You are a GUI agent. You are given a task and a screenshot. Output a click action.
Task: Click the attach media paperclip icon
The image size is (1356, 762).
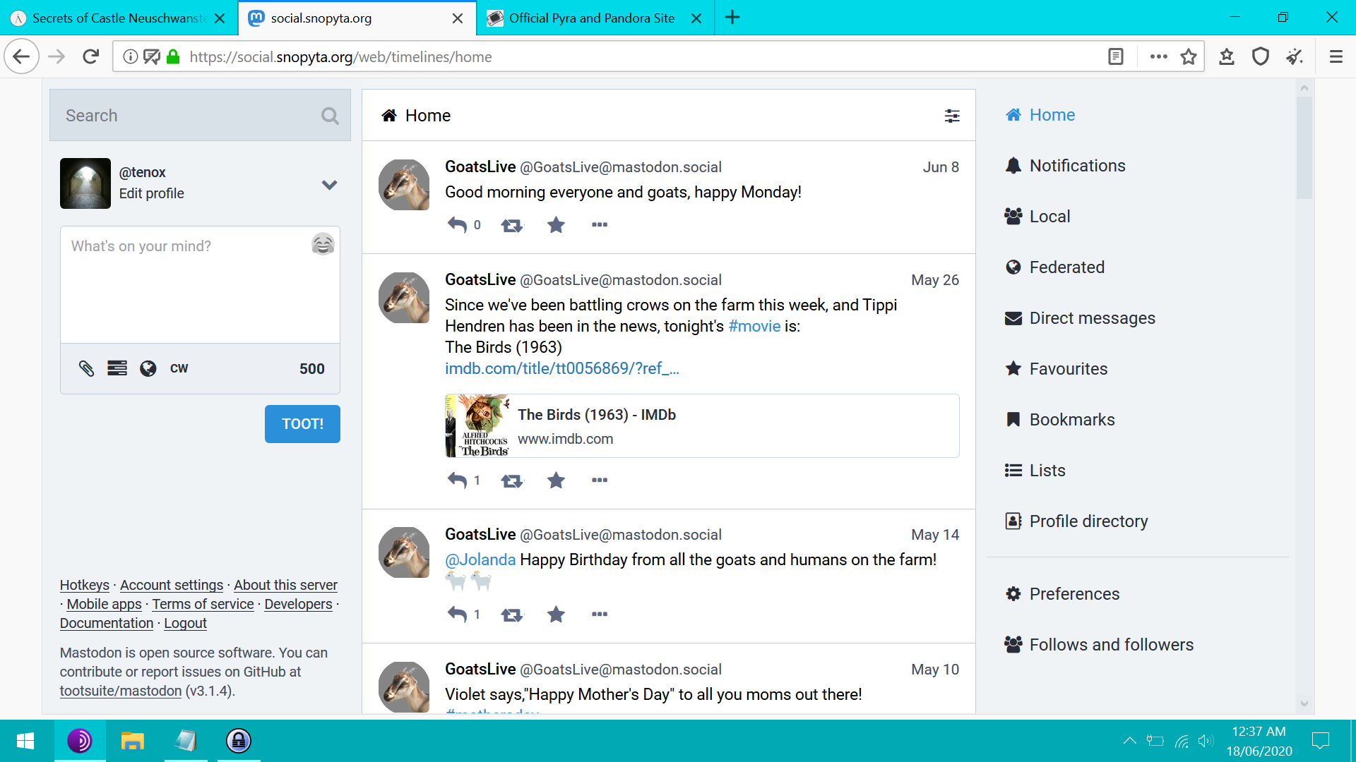[86, 368]
